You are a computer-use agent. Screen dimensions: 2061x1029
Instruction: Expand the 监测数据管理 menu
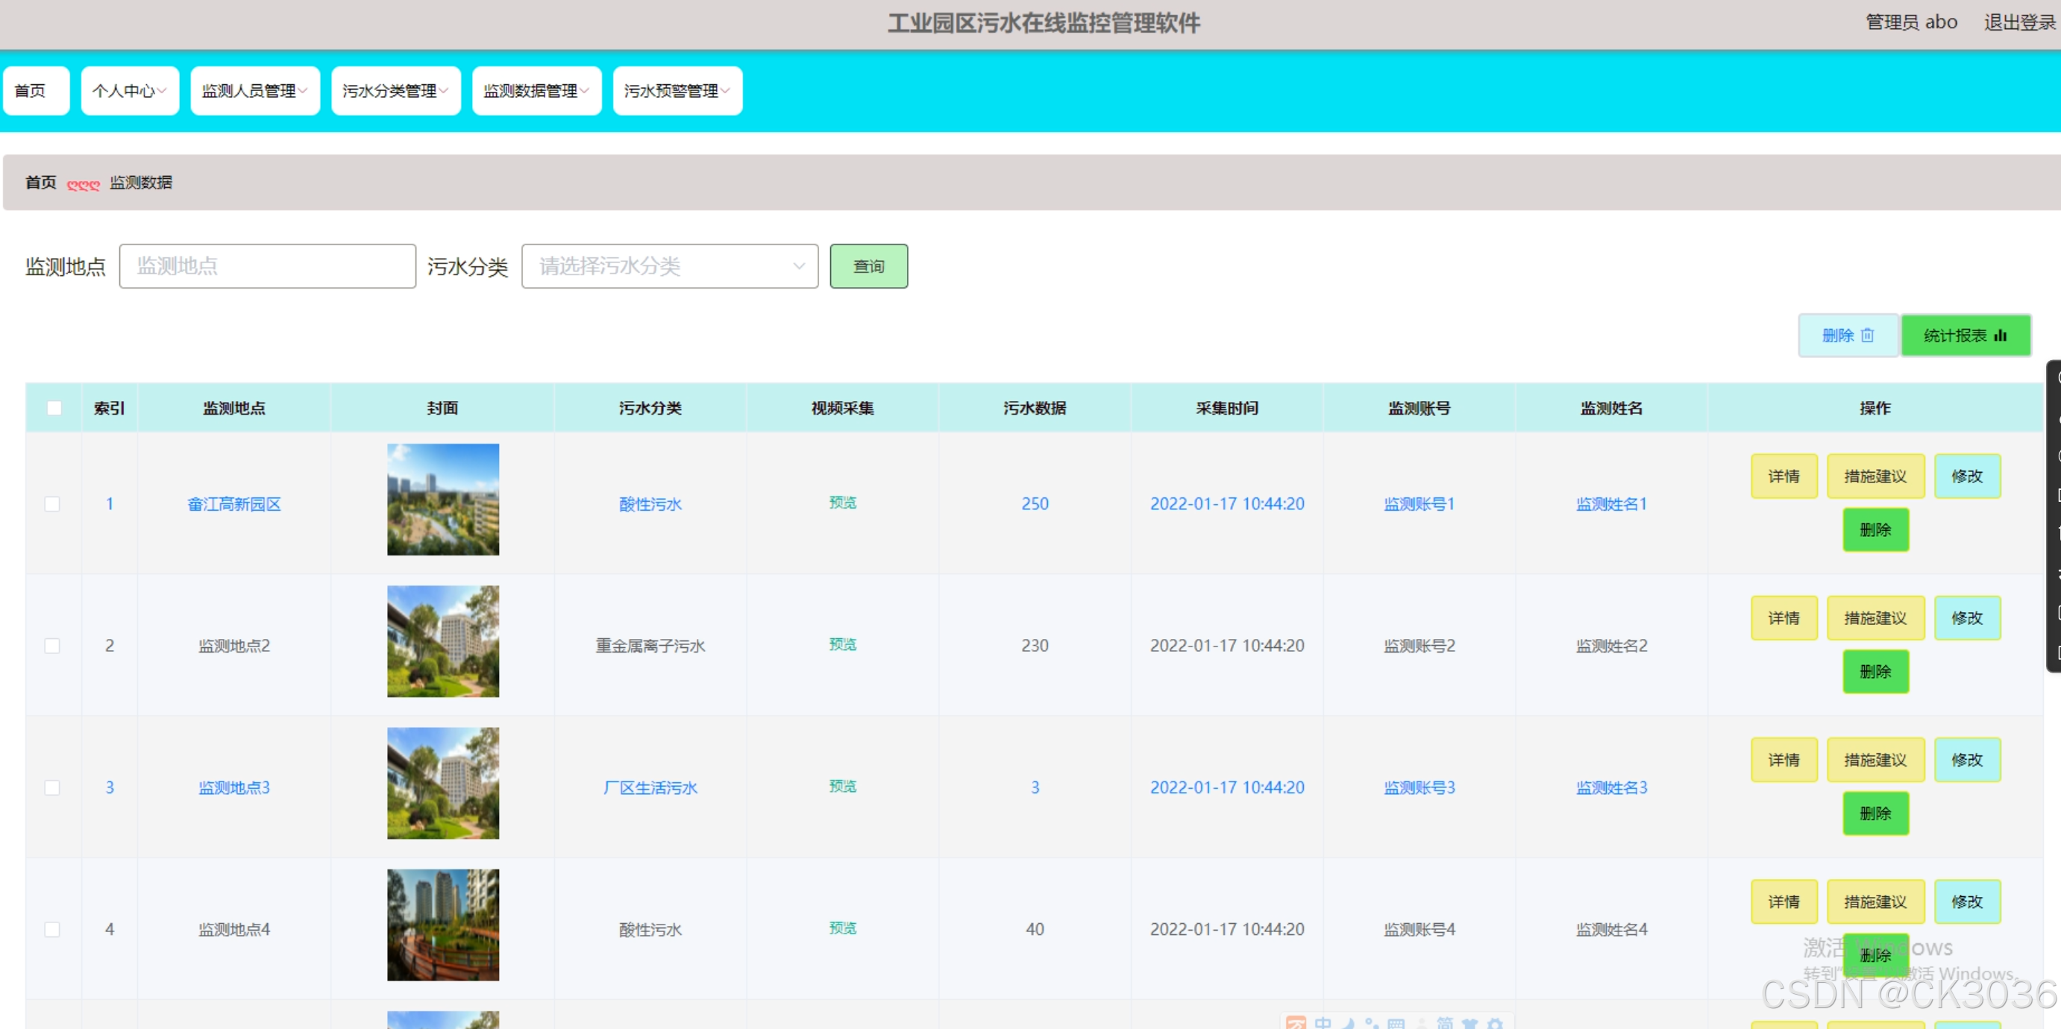point(536,91)
